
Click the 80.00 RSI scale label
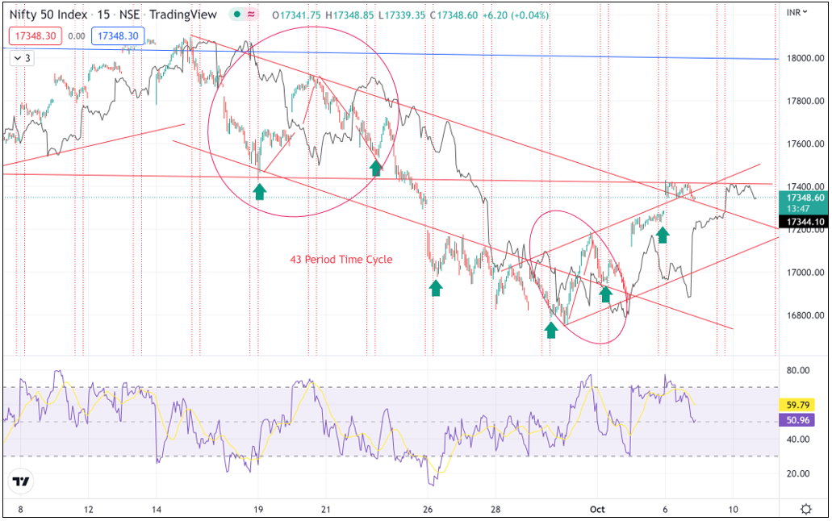(x=797, y=370)
